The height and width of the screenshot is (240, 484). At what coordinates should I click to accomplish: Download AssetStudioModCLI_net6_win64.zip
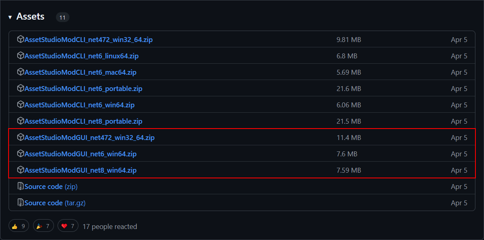79,105
